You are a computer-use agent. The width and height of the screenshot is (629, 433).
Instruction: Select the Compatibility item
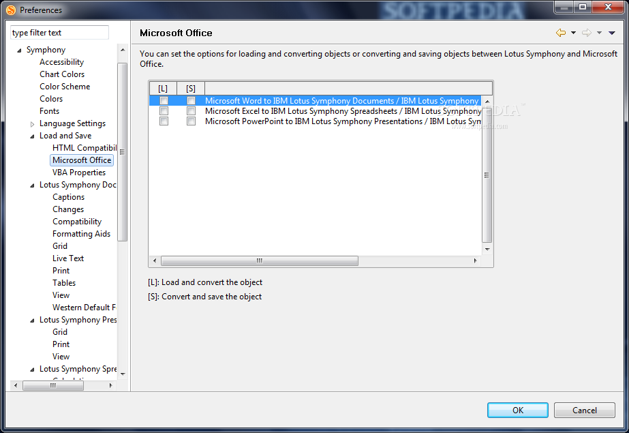tap(76, 222)
